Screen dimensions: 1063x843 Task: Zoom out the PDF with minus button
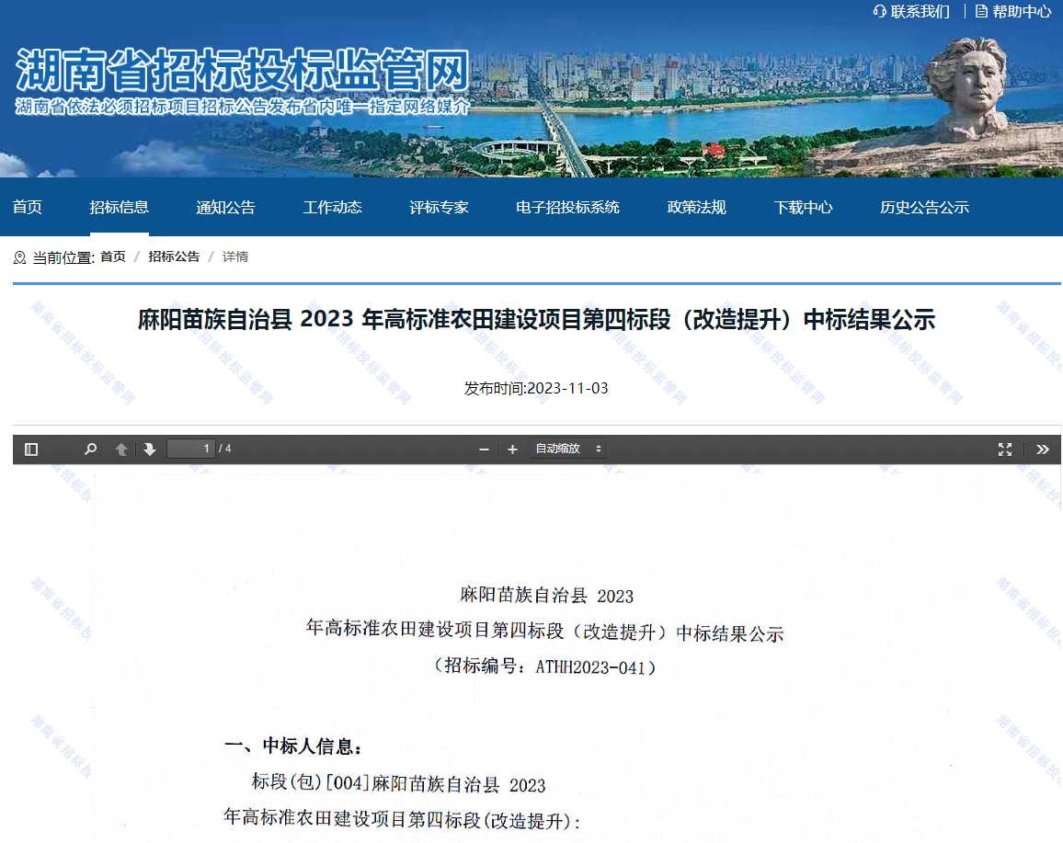[x=485, y=450]
